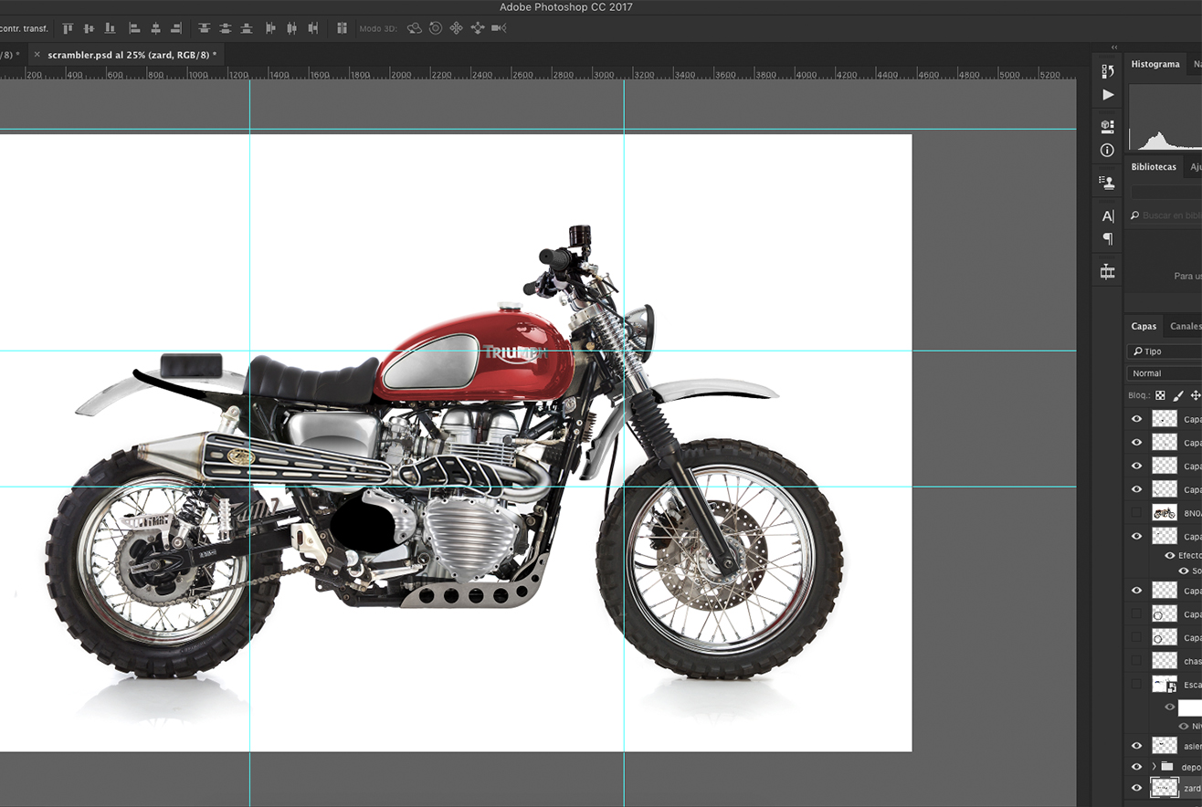Select the asie layer thumbnail
This screenshot has height=807, width=1202.
point(1165,746)
